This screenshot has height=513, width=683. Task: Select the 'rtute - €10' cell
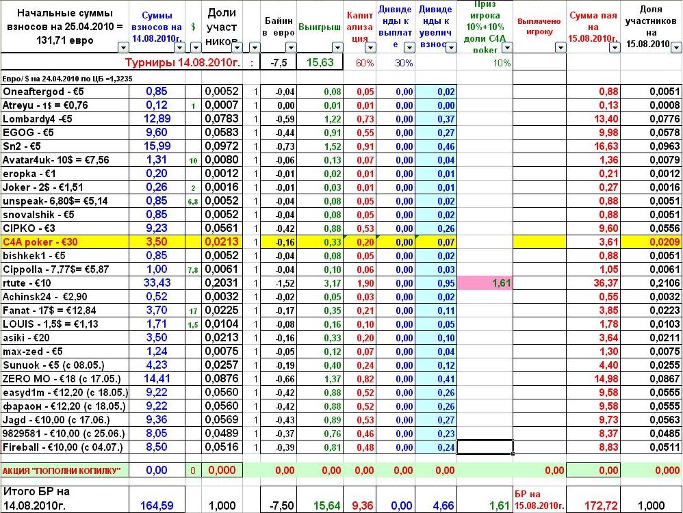point(65,283)
